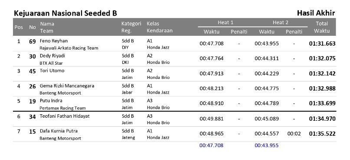Click the Kategori Reg. column header
Image resolution: width=350 pixels, height=160 pixels.
(131, 27)
